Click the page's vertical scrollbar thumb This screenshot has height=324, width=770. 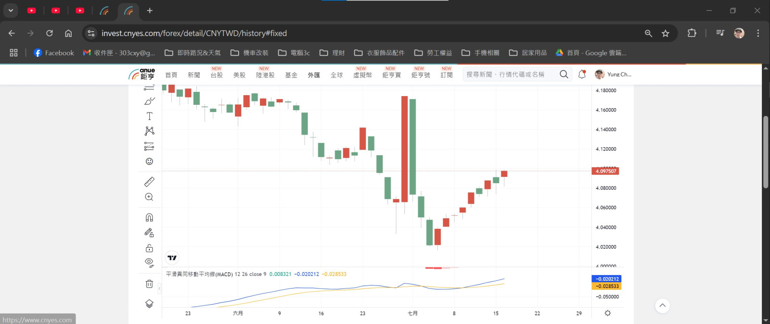766,151
